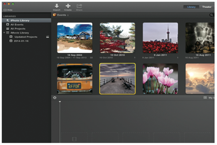Screen dimensions: 217x145
Task: Click the search magnifier icon
Action: (212, 15)
